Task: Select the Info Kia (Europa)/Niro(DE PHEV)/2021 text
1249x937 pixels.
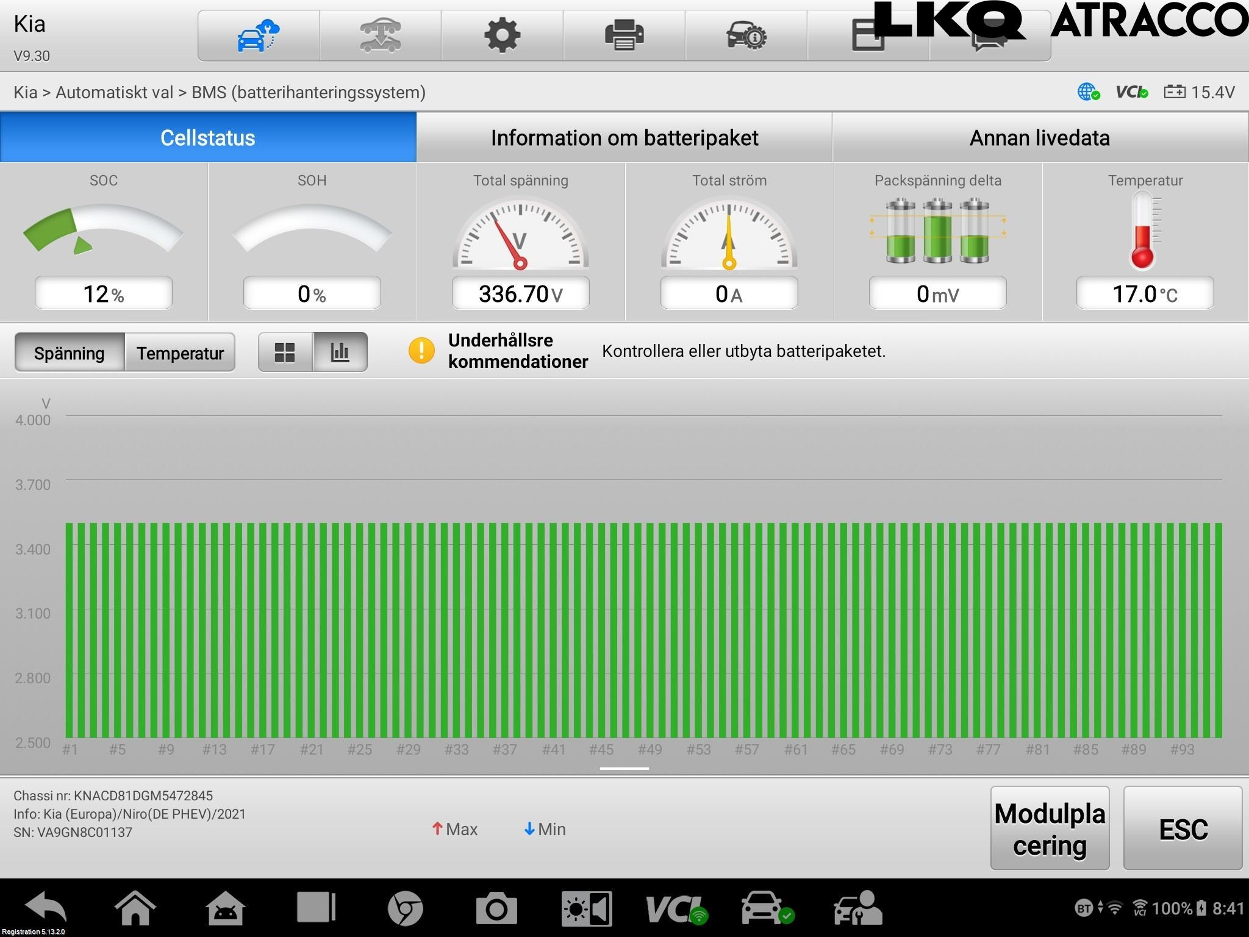Action: tap(130, 814)
